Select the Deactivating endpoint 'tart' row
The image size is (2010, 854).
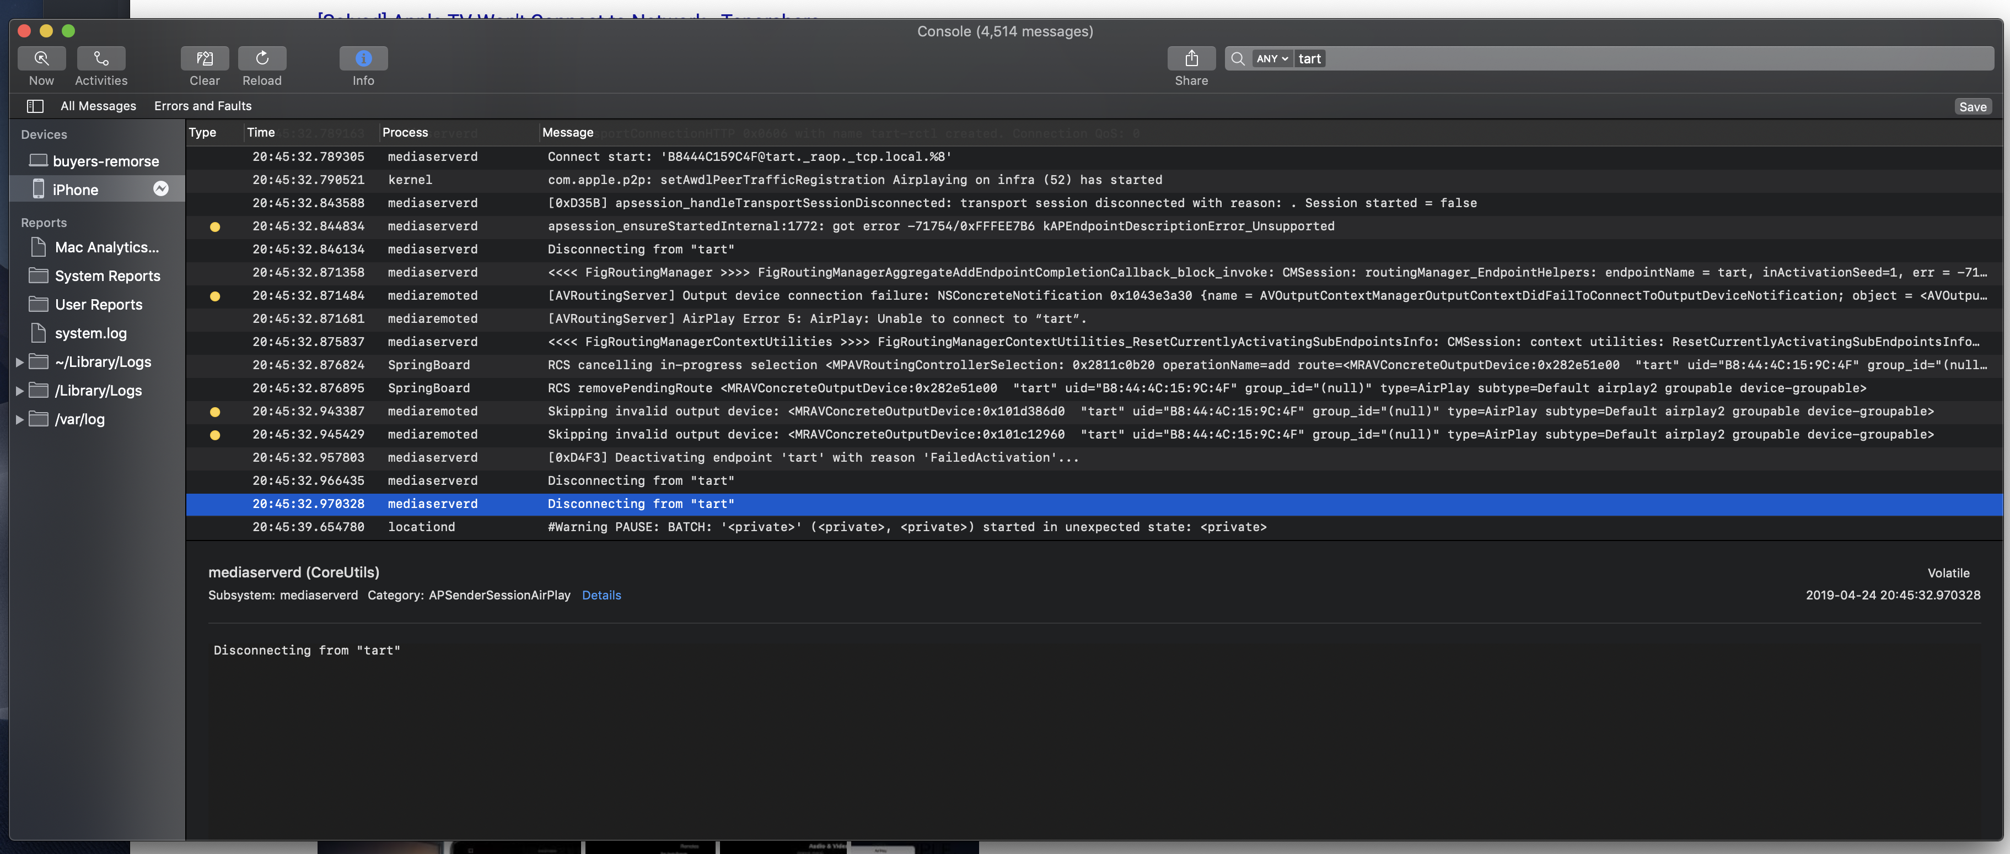pos(1094,458)
